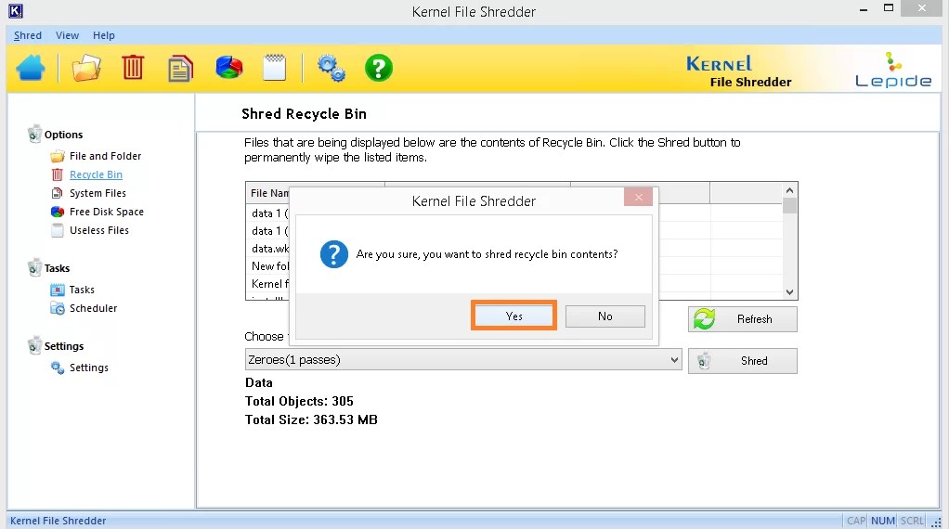Click calendar icon beside Tasks item
The height and width of the screenshot is (529, 949).
(58, 290)
